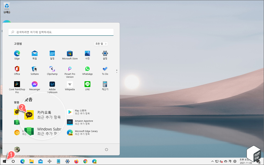Launch the Office app
Image resolution: width=264 pixels, height=165 pixels.
tap(17, 70)
